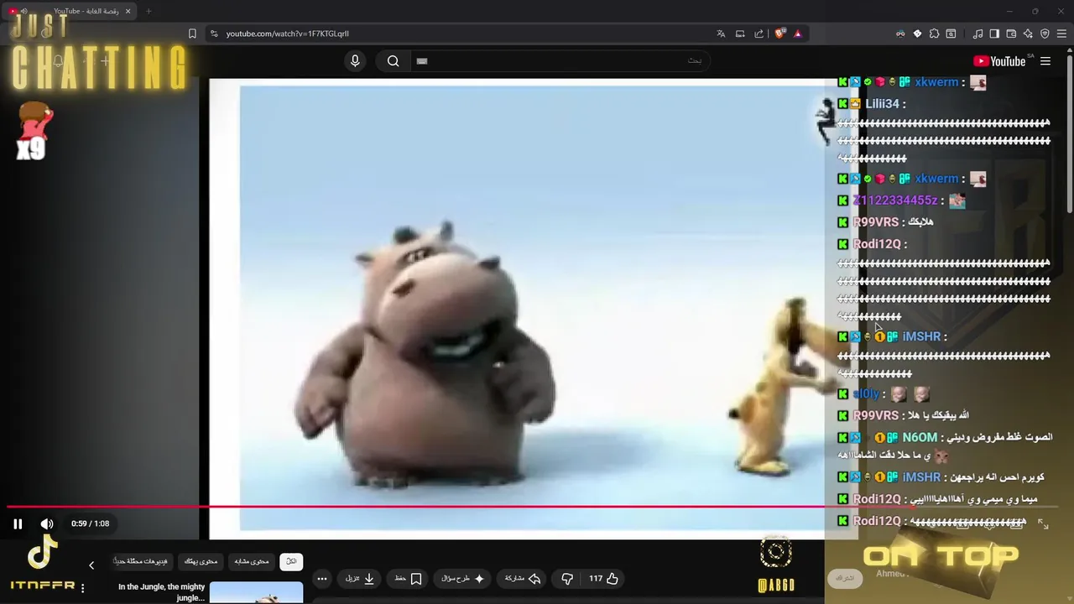Screen dimensions: 1074x604
Task: Select the محتوى مشابه filter chip
Action: tap(252, 561)
